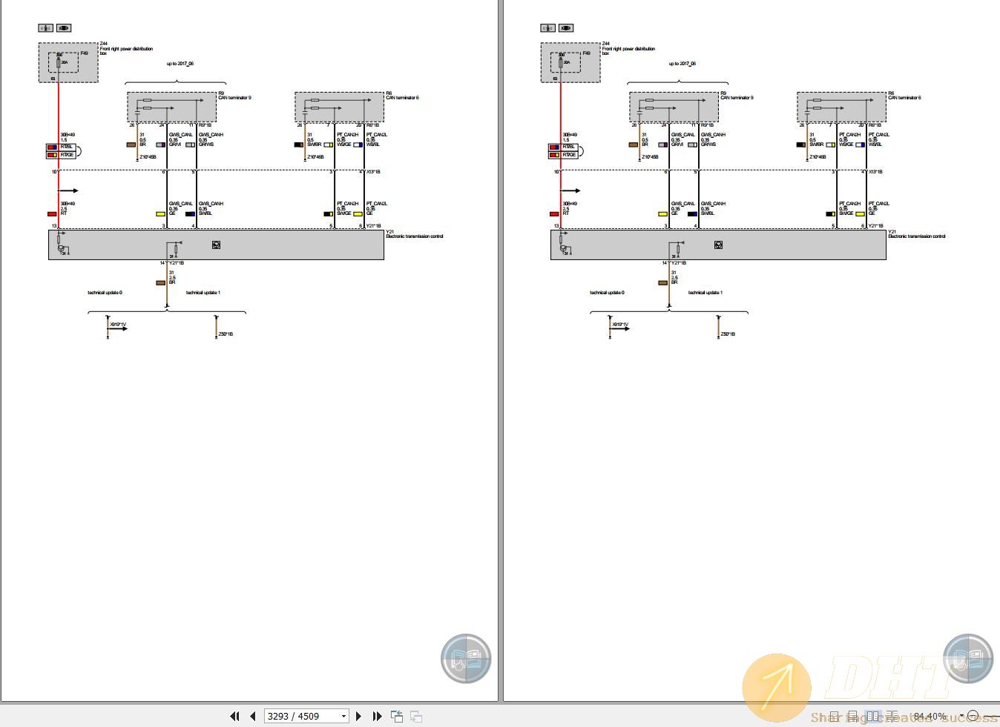
Task: Click the upper PT_CAN2H signal label, left page
Action: tap(348, 135)
